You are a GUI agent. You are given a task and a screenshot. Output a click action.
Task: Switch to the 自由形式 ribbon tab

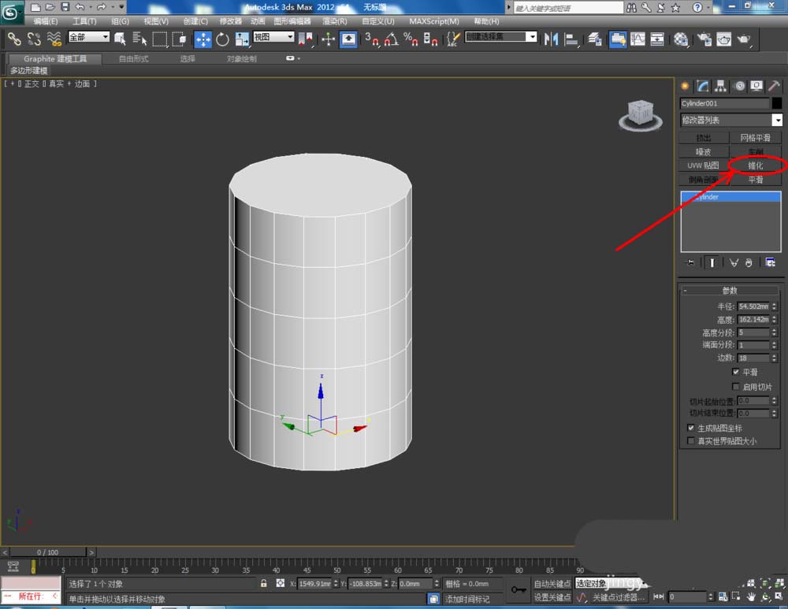[x=132, y=58]
